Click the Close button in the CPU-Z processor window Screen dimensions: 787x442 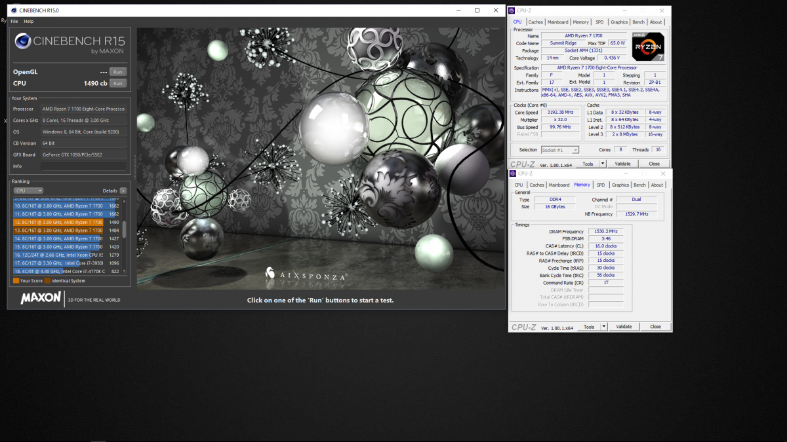tap(654, 164)
